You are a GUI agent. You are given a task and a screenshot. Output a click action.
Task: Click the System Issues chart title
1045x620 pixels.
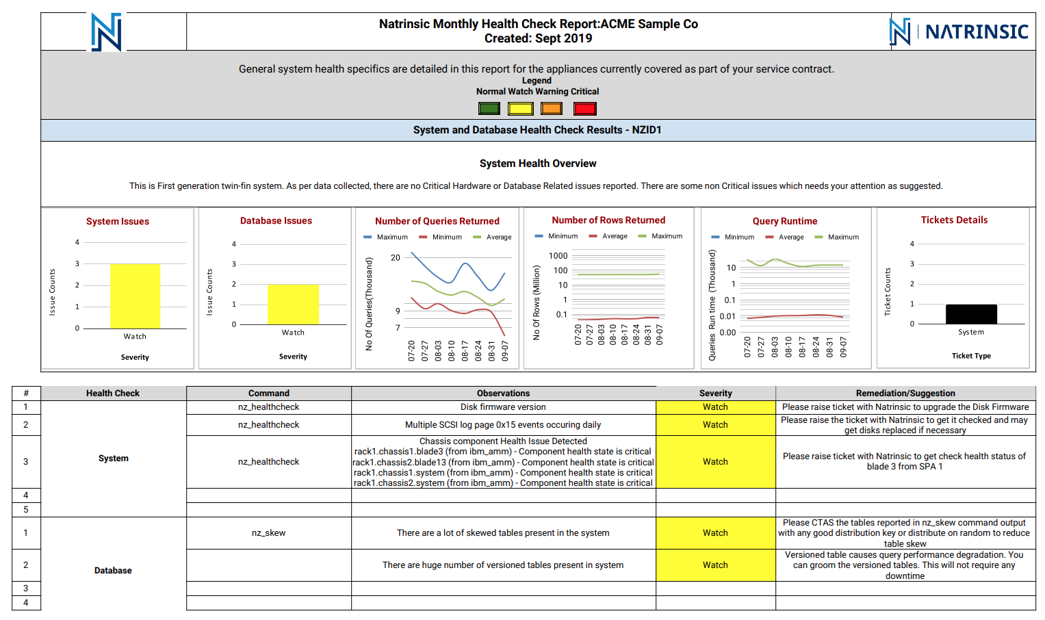pyautogui.click(x=118, y=221)
